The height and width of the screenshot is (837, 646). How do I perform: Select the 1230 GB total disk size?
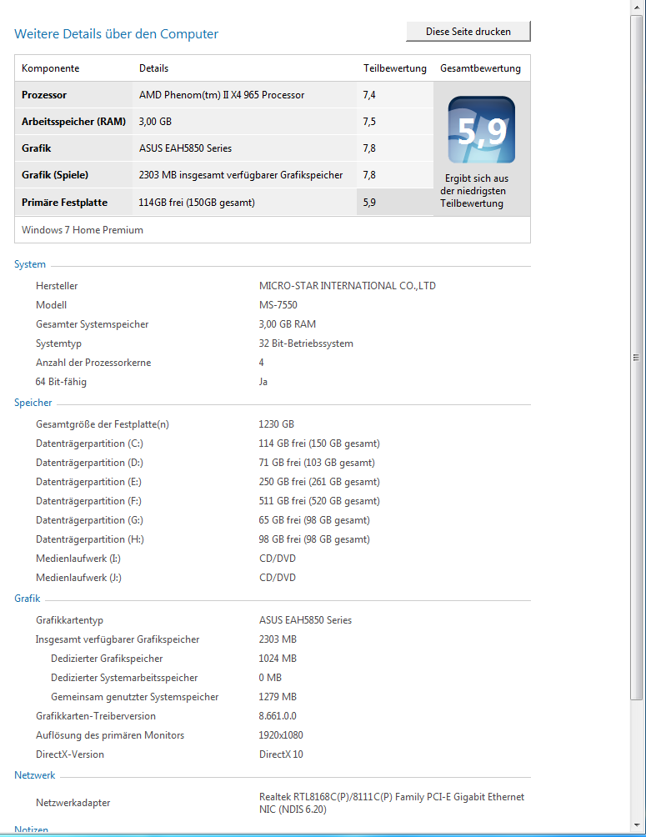point(276,424)
